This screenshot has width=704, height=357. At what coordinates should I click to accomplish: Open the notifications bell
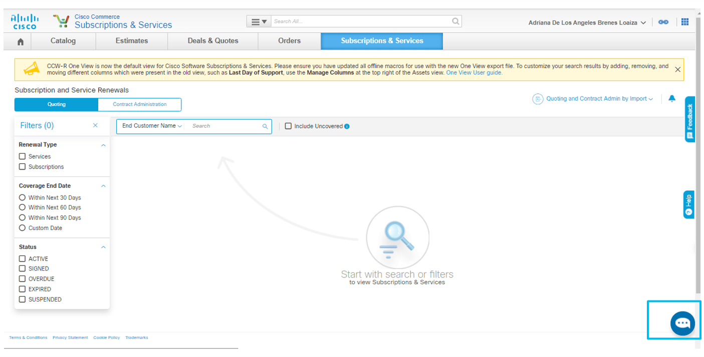tap(672, 98)
